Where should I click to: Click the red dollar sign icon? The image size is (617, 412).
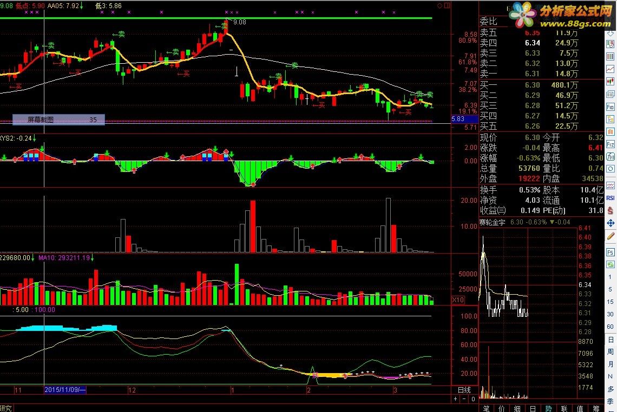pos(611,210)
